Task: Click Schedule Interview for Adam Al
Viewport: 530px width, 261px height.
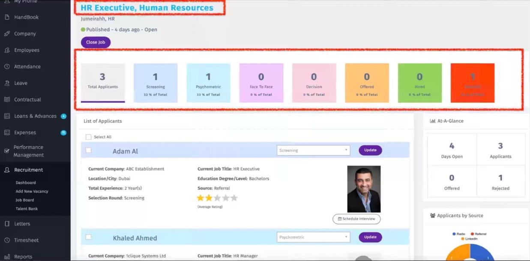Action: click(356, 219)
